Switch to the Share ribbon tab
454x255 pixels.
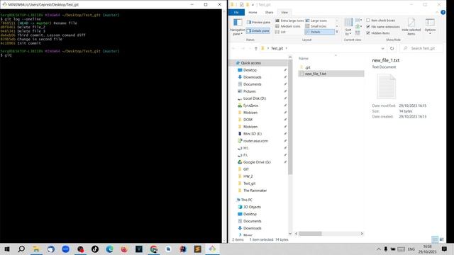(x=269, y=13)
